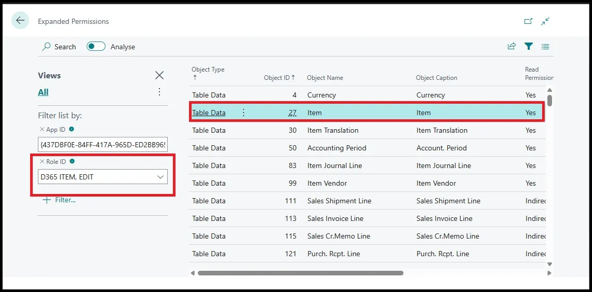The image size is (592, 292).
Task: Open Object Name column header menu
Action: click(325, 78)
